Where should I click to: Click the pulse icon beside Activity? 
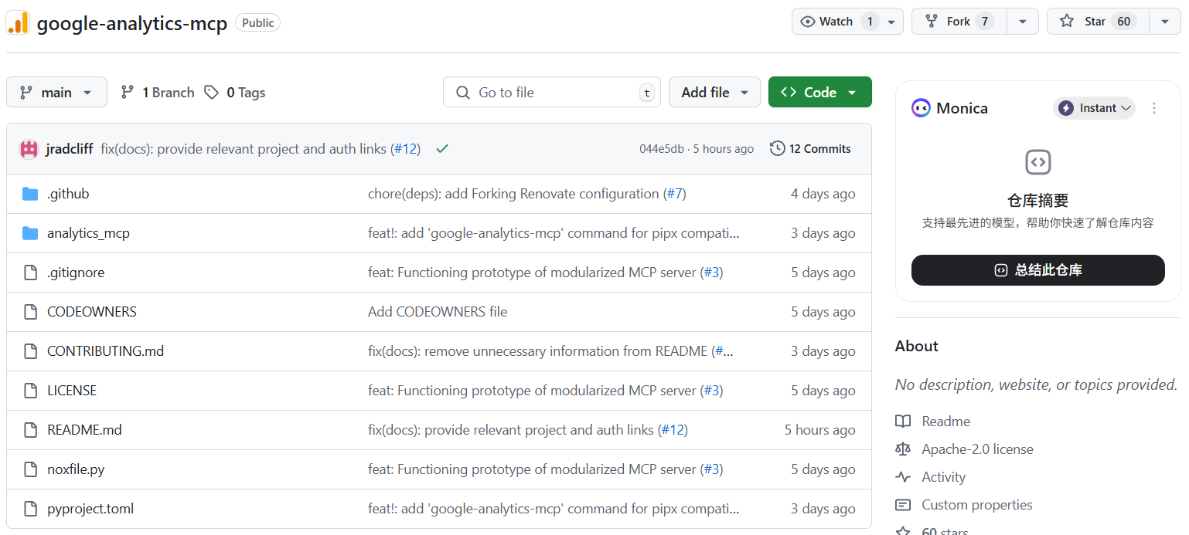(903, 477)
